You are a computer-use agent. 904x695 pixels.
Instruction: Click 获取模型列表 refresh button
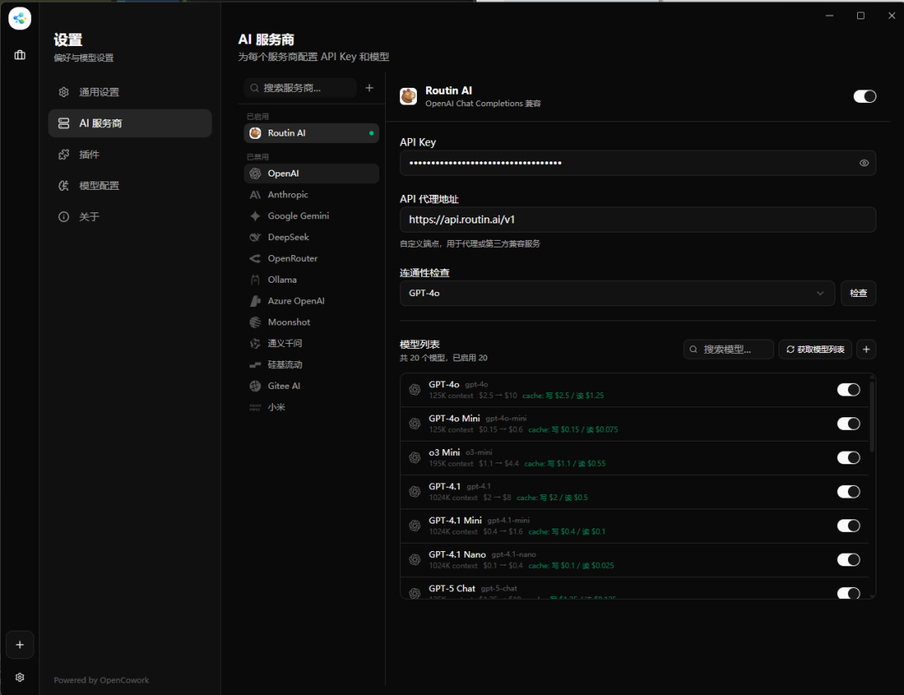click(x=815, y=350)
